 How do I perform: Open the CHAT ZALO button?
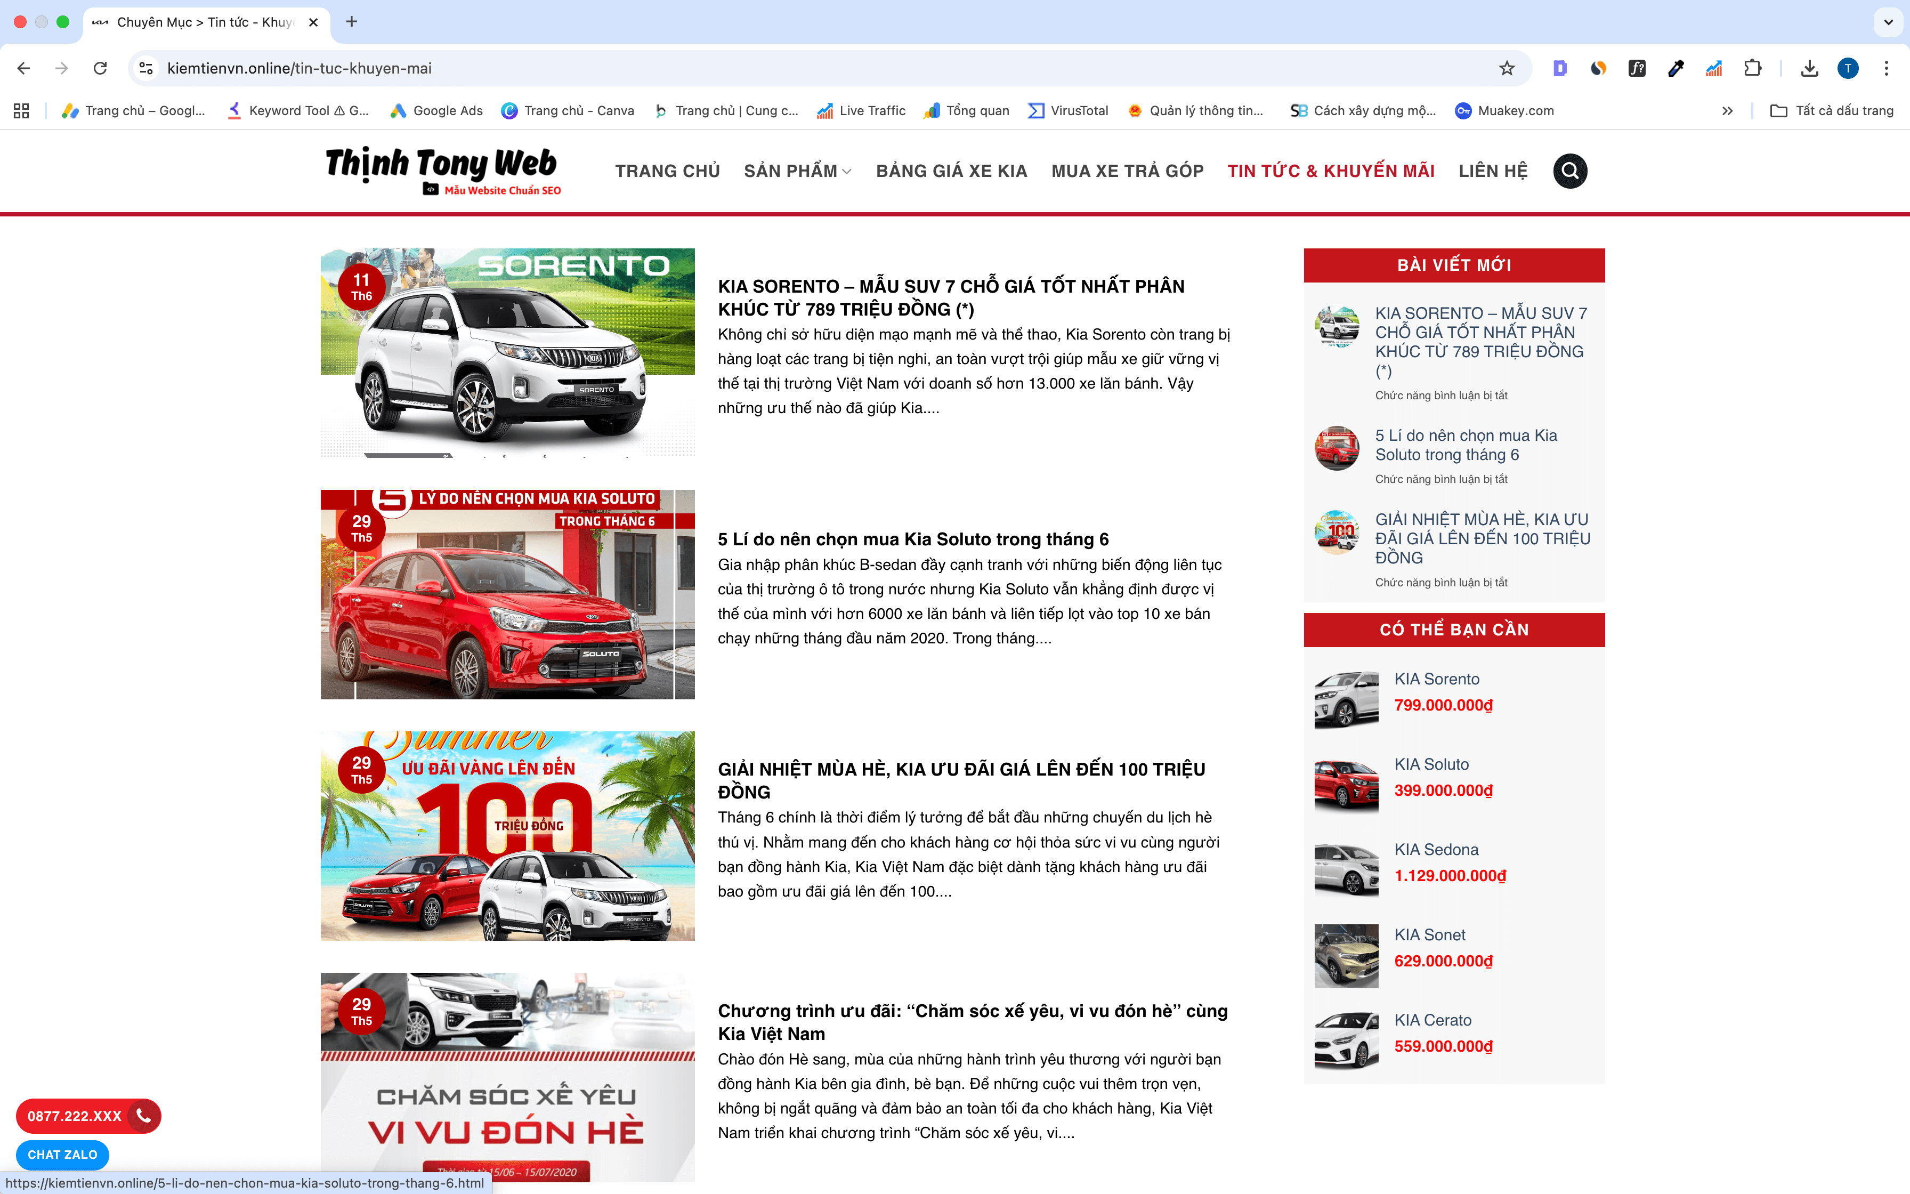tap(62, 1155)
